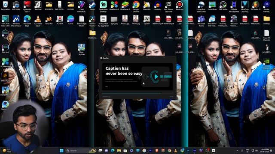This screenshot has width=275, height=154.
Task: Open XMedia Recode 64bit shortcut
Action: 234,6
